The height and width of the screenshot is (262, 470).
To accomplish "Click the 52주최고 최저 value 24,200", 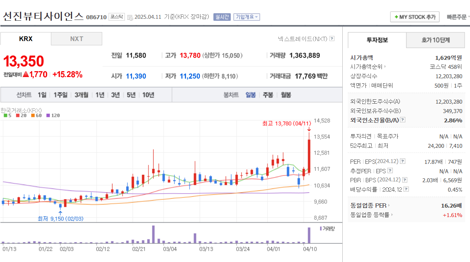I will pyautogui.click(x=436, y=146).
